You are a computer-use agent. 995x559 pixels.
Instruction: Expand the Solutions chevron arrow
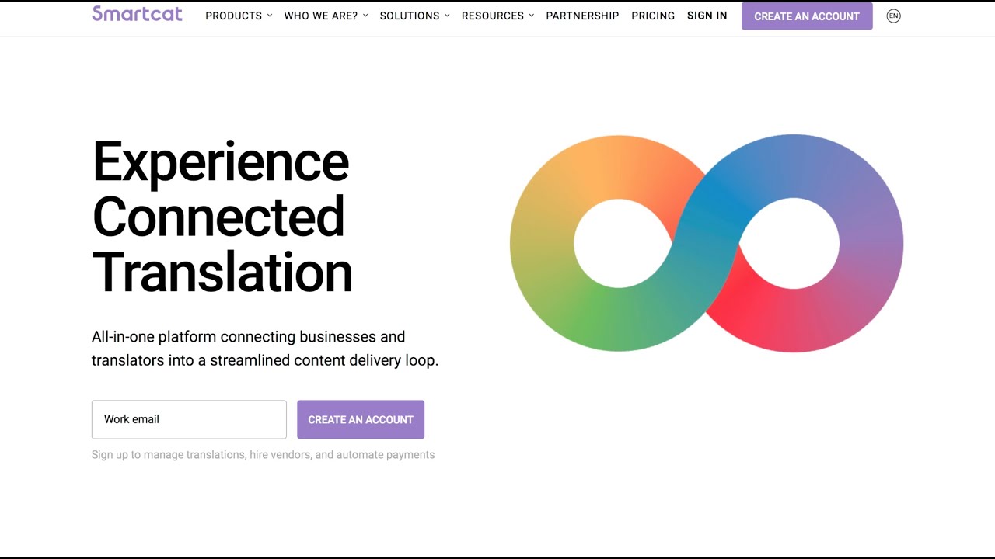coord(447,16)
